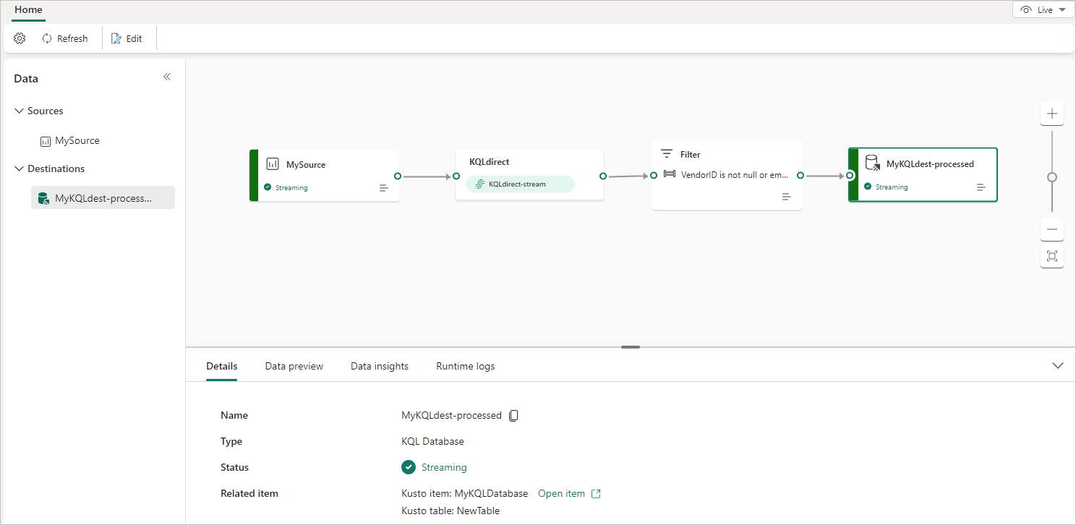Open the MySource node menu icon

pos(384,188)
